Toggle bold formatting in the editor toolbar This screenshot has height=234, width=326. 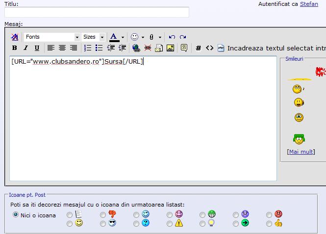14,48
